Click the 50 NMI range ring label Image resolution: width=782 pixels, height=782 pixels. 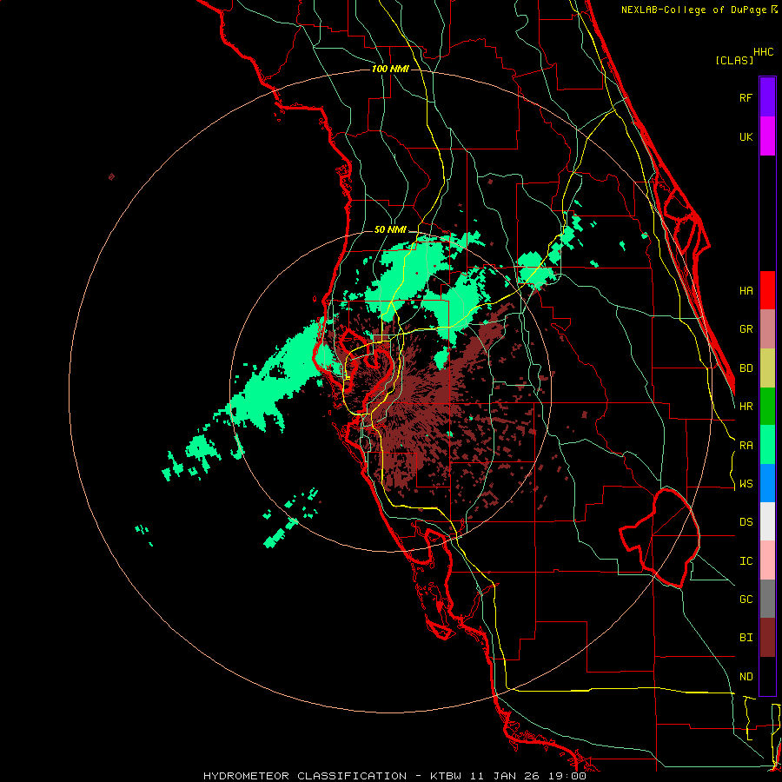(390, 230)
